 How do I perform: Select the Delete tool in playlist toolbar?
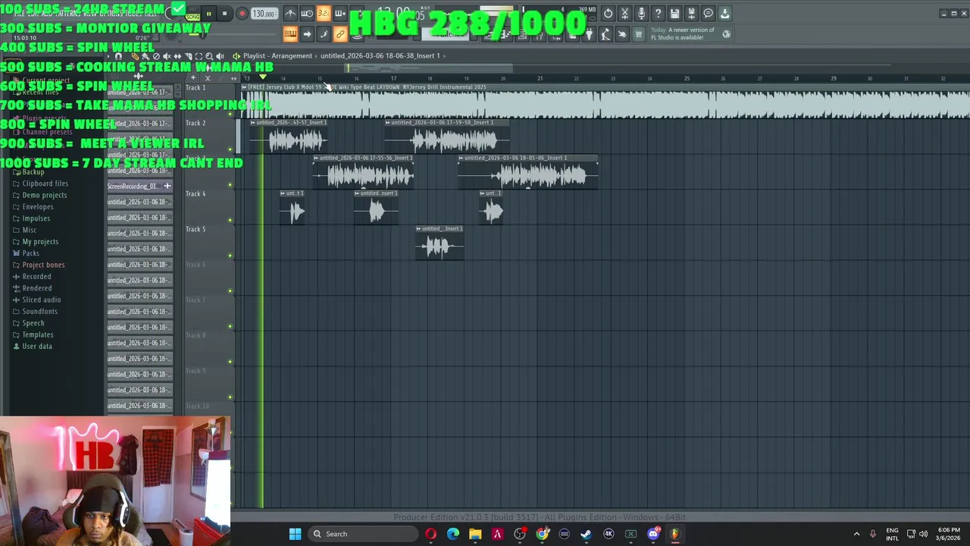coord(156,56)
